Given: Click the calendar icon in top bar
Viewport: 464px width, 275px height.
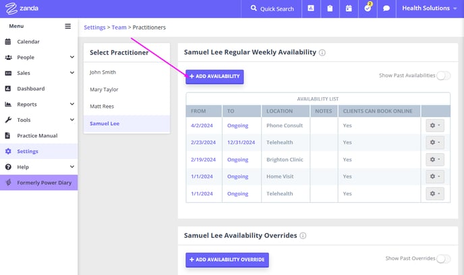Looking at the screenshot, I should tap(349, 8).
